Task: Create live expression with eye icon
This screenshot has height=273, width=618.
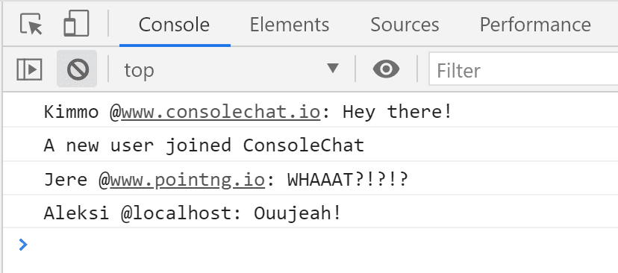Action: pyautogui.click(x=386, y=69)
